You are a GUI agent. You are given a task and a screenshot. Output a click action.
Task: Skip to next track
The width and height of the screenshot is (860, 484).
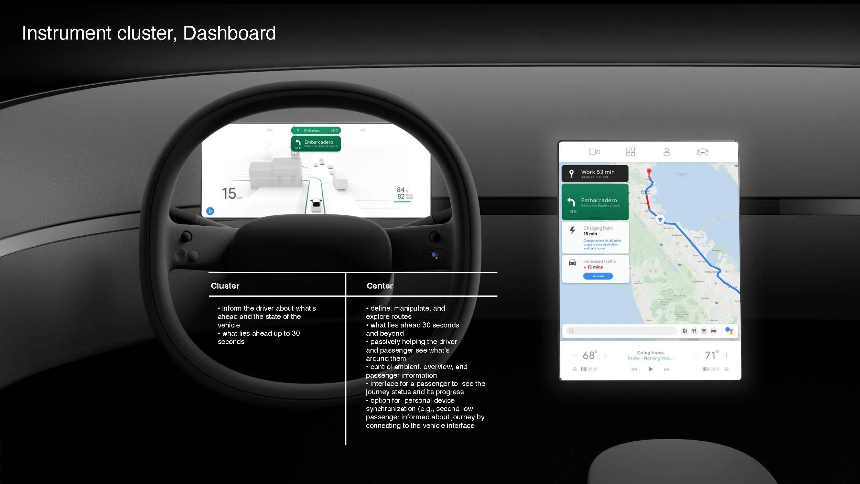[667, 369]
